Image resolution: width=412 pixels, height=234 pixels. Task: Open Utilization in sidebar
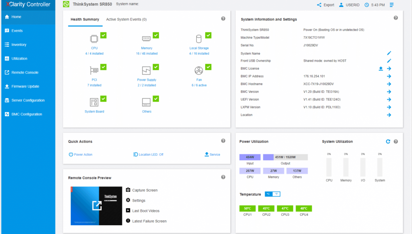pyautogui.click(x=29, y=59)
